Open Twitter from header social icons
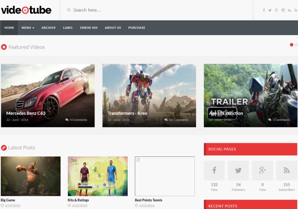 pos(270,10)
